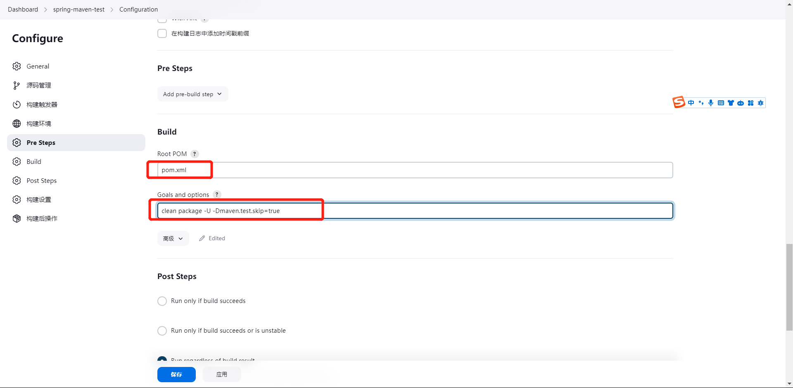This screenshot has width=793, height=388.
Task: Click game controller icon on IME bar
Action: [741, 103]
